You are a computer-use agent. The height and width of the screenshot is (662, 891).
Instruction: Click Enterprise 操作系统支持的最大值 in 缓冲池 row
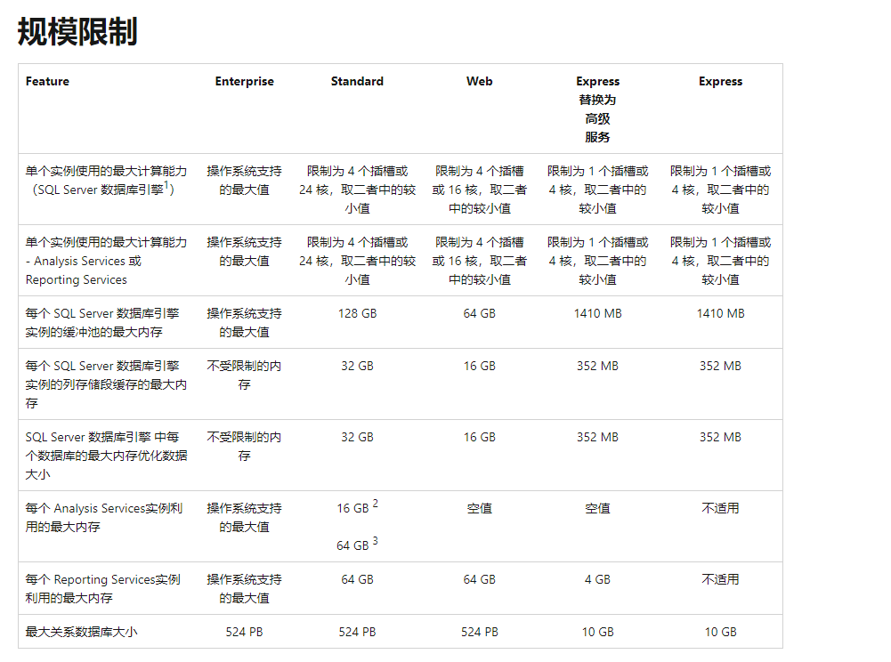245,323
